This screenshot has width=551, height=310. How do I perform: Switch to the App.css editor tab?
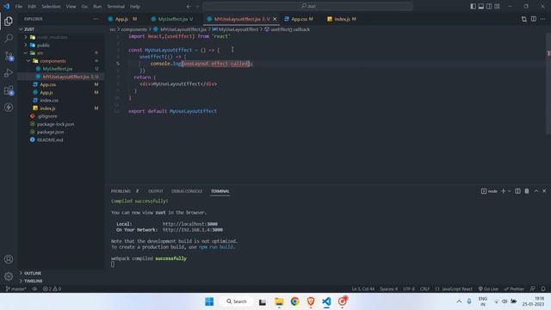(299, 19)
